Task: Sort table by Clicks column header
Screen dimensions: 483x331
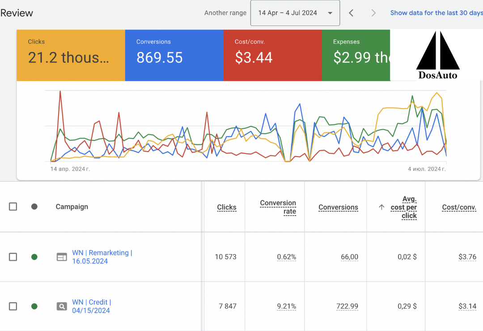Action: tap(226, 207)
